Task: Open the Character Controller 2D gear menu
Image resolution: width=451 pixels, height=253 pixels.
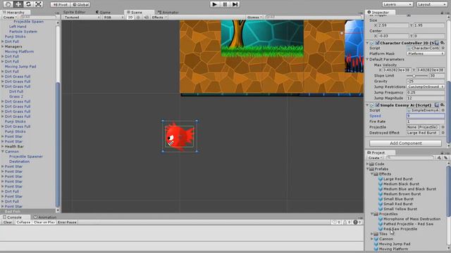Action: click(443, 43)
